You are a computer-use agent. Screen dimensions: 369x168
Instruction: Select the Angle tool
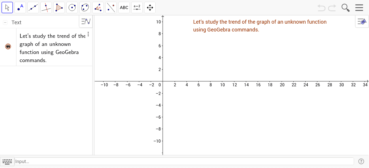98,8
